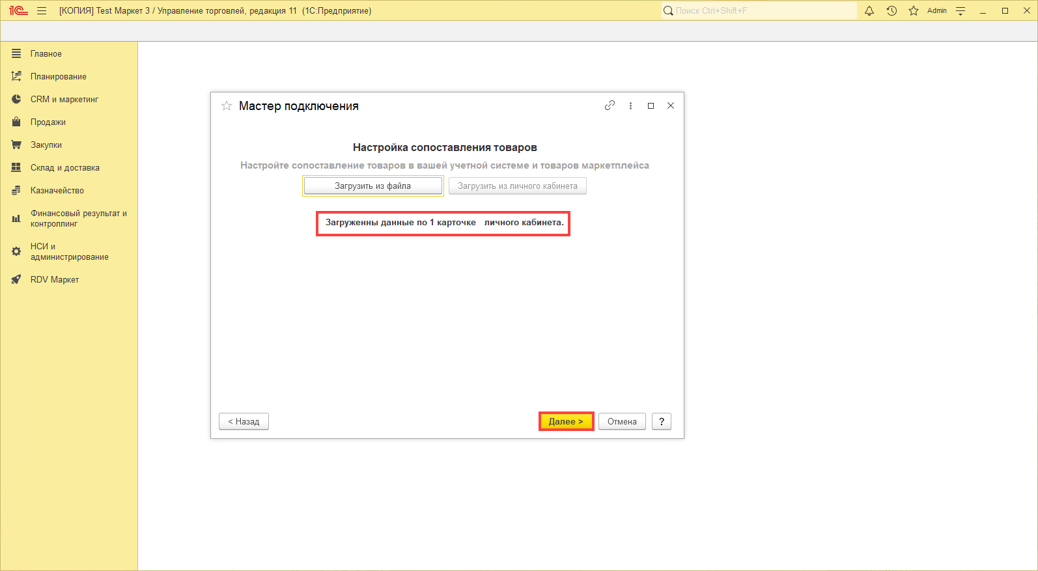This screenshot has width=1038, height=571.
Task: Open the history clock icon
Action: coord(891,10)
